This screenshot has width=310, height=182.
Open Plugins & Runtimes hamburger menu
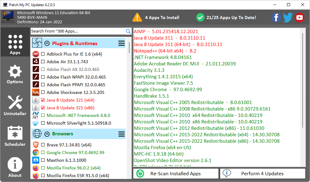pyautogui.click(x=122, y=43)
